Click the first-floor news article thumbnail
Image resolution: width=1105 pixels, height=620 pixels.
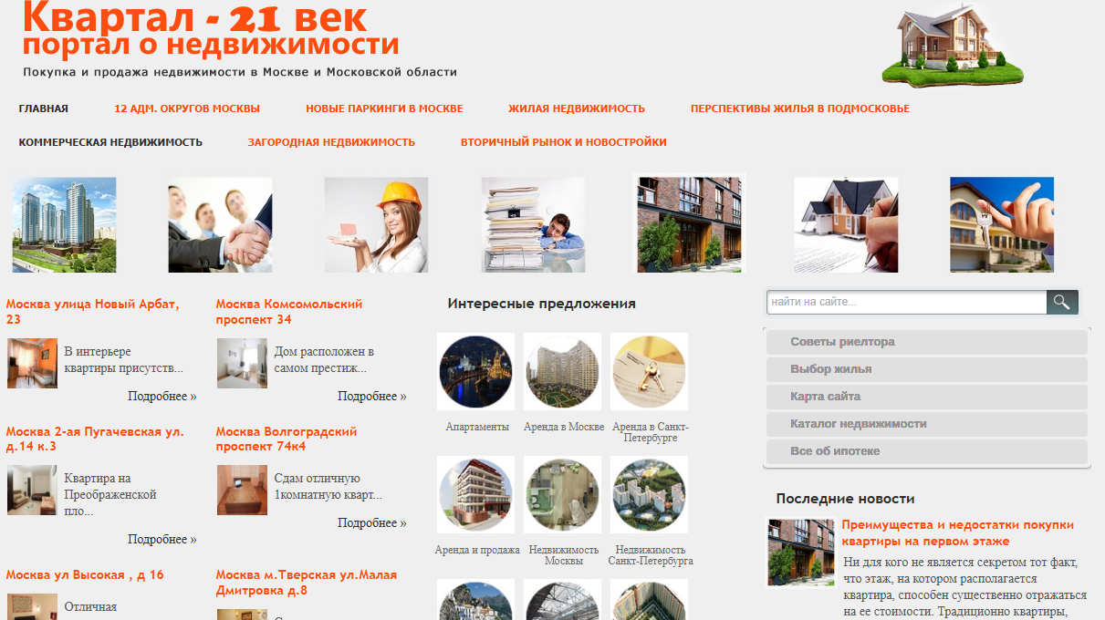(x=801, y=552)
